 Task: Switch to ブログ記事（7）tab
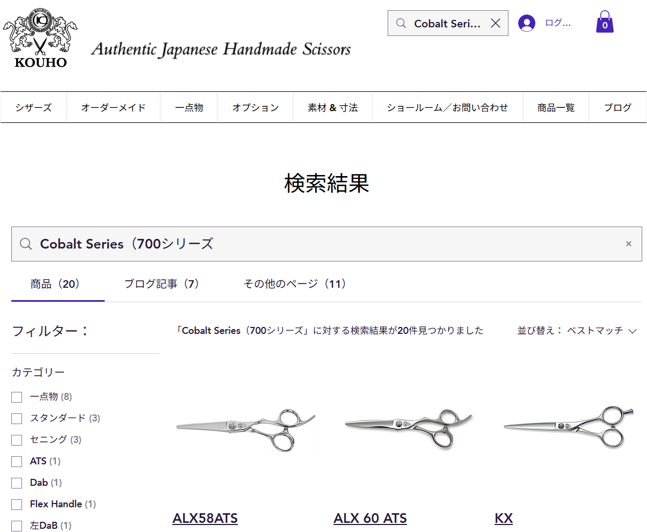pyautogui.click(x=164, y=284)
